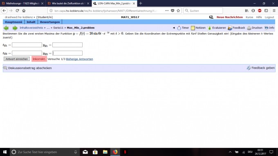Click Antwort einreichen button
Image resolution: width=278 pixels, height=156 pixels.
point(17,59)
